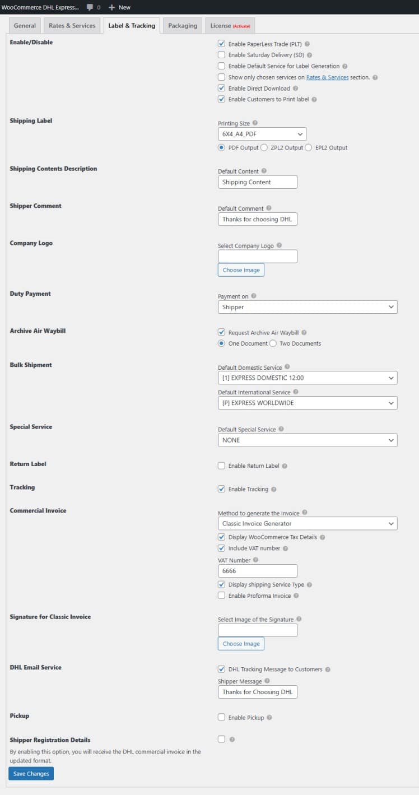Tick the Enable Return Label checkbox
The height and width of the screenshot is (795, 419).
pyautogui.click(x=221, y=466)
